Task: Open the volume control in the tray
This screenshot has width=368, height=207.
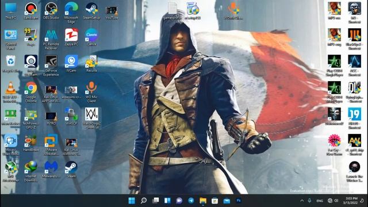Action: click(x=336, y=201)
